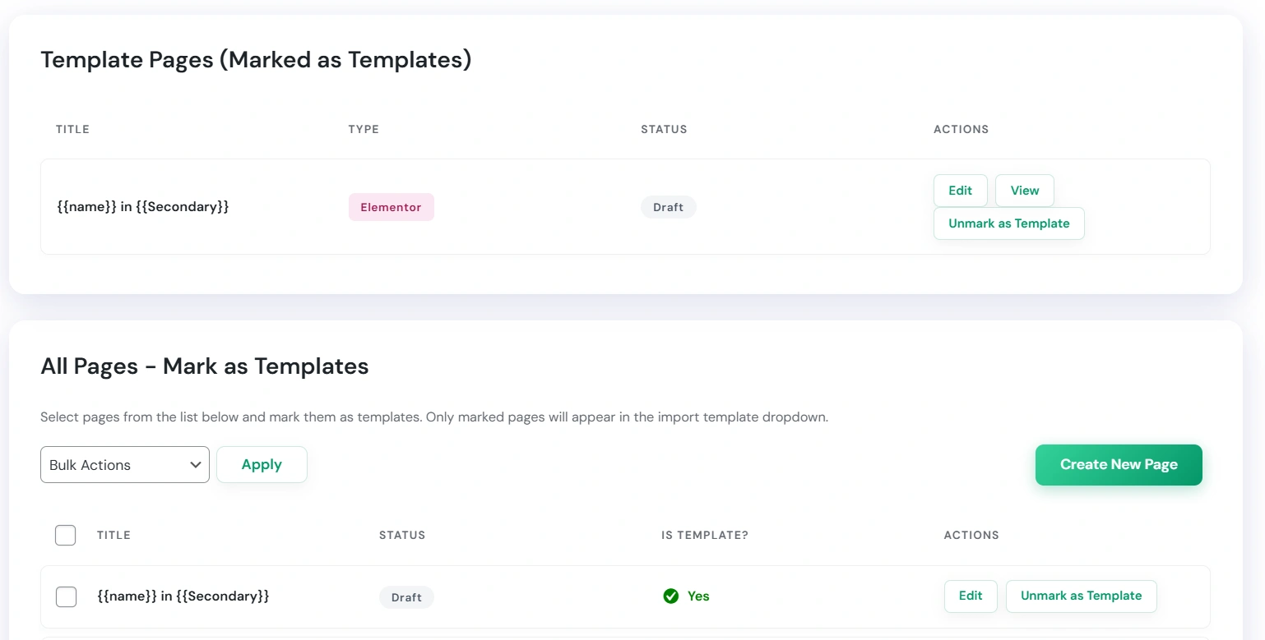
Task: Click the green checkmark icon beside Yes
Action: pos(671,596)
